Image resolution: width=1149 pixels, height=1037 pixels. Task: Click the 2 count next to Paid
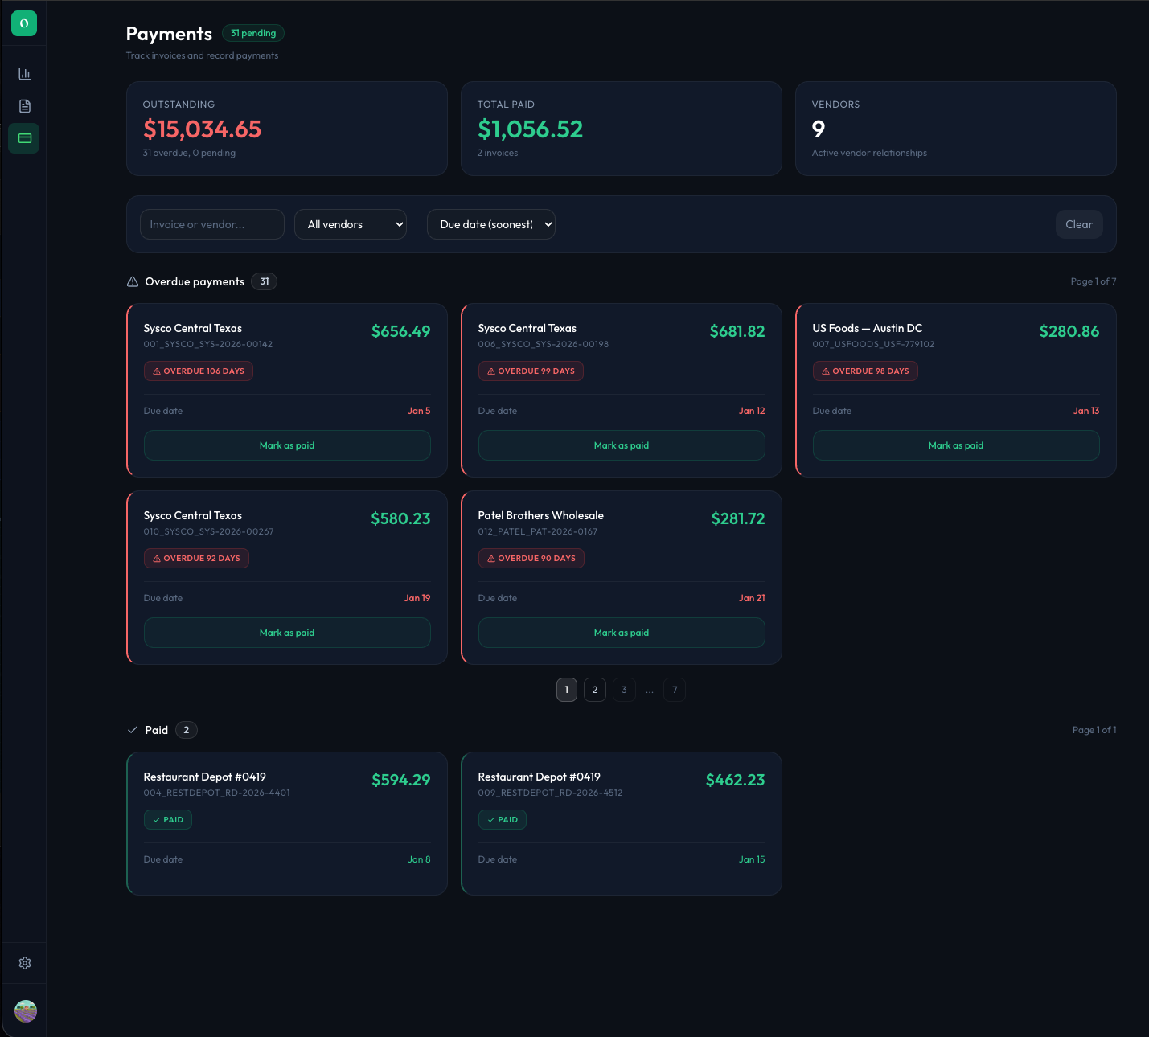(x=187, y=730)
